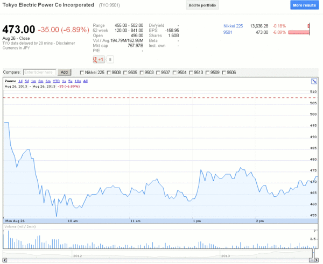This screenshot has width=323, height=264.
Task: Show All time range in chart
Action: (x=86, y=81)
